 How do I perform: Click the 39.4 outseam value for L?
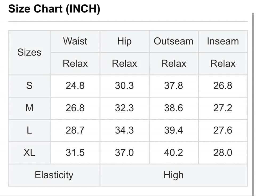coord(174,131)
